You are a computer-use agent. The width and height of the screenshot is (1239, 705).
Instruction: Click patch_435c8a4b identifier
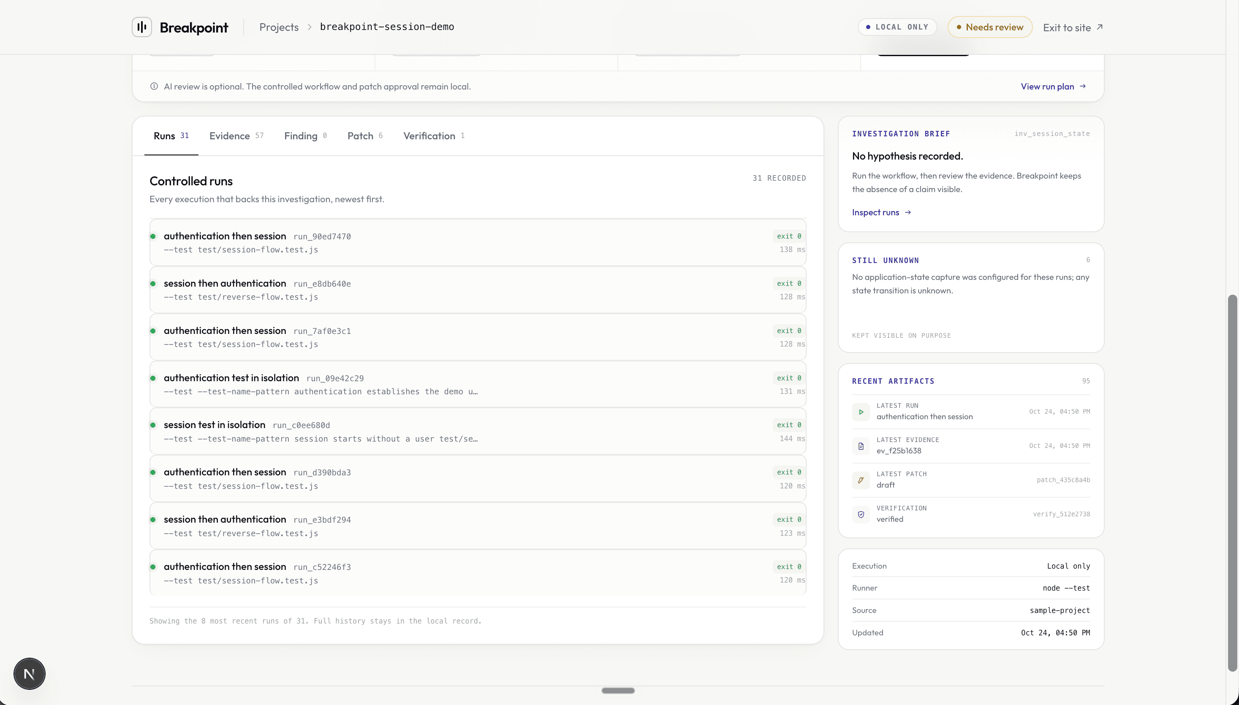tap(1063, 480)
